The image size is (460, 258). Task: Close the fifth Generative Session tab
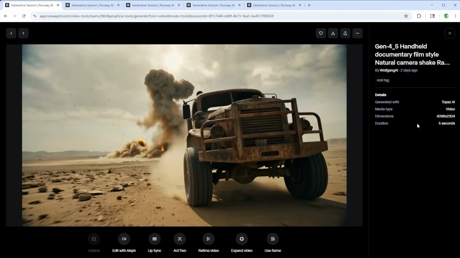[x=300, y=5]
